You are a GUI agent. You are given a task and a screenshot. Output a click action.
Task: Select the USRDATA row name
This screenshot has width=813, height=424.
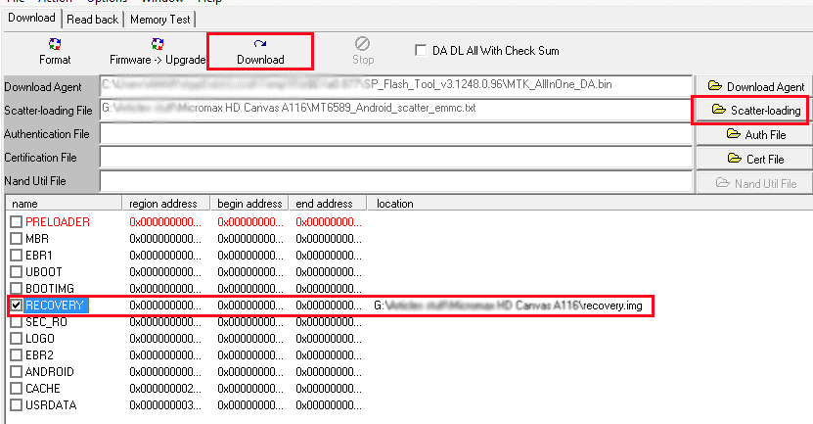[x=51, y=404]
